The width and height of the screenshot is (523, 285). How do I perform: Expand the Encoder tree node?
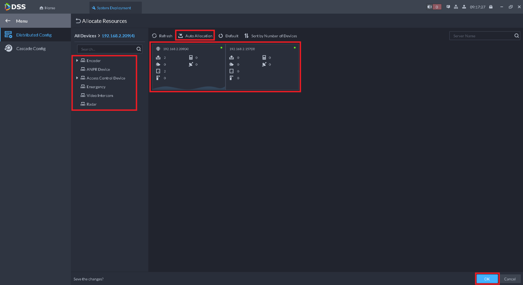pos(77,61)
